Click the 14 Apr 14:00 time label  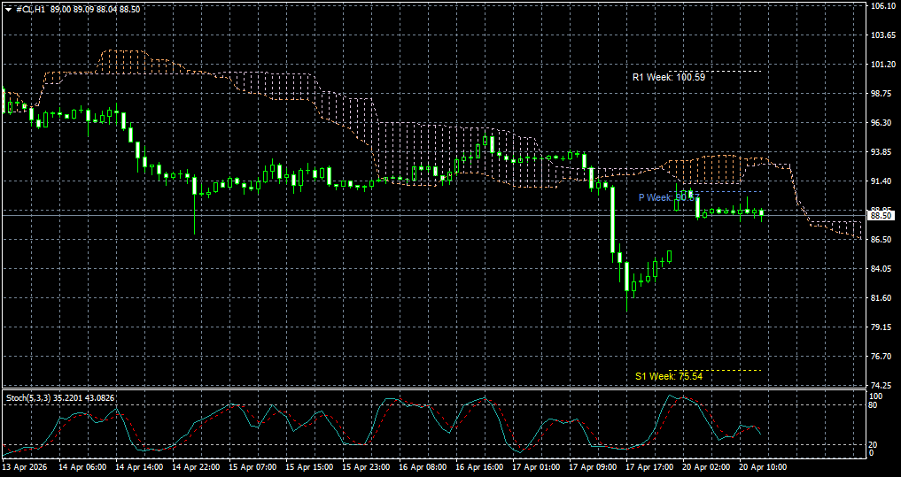click(140, 468)
